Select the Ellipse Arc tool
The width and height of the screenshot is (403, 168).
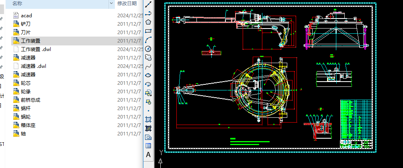[148, 84]
